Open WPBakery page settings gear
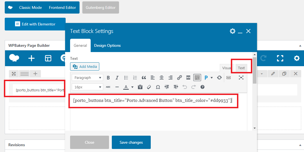 coord(297,58)
